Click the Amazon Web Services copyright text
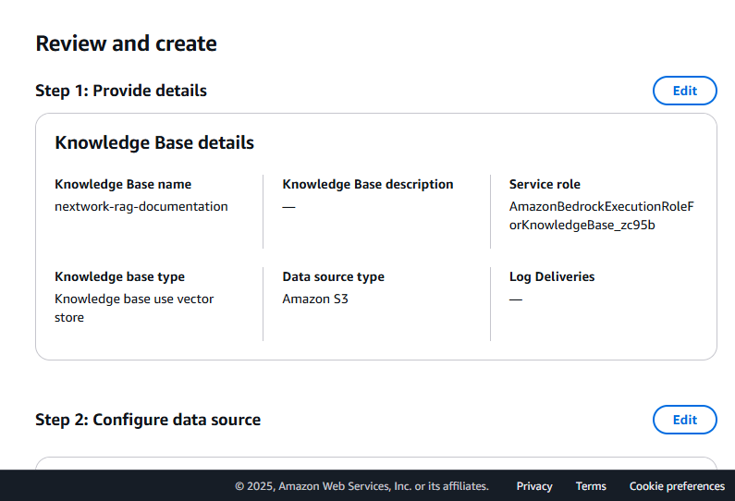735x501 pixels. (x=361, y=486)
